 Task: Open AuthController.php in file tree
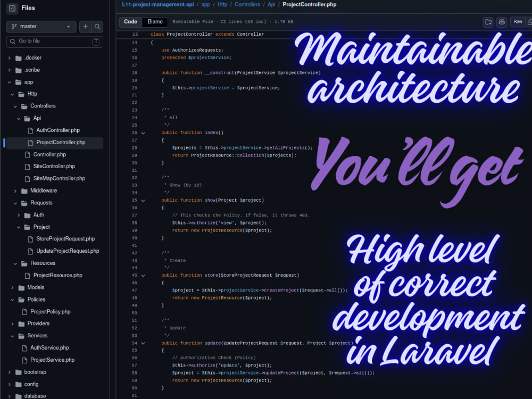57,130
